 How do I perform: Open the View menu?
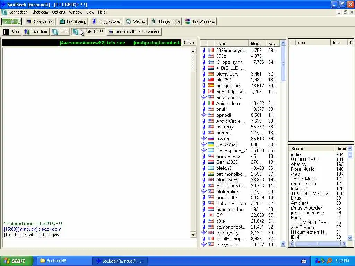pyautogui.click(x=90, y=12)
